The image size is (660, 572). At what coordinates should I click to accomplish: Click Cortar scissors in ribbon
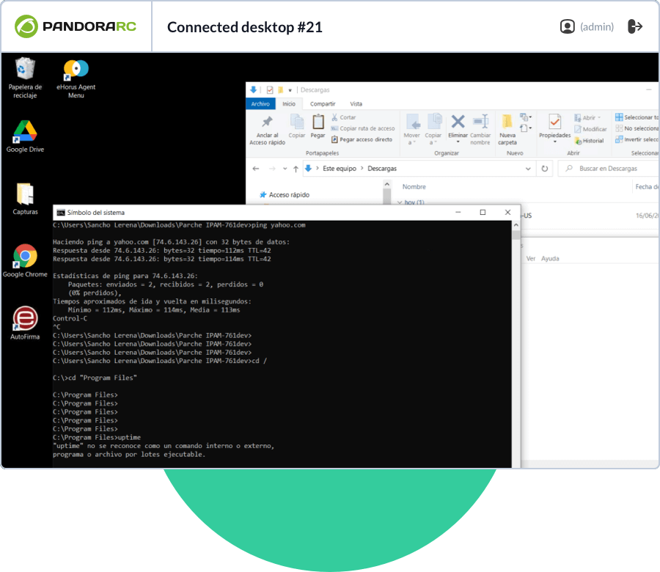click(343, 117)
